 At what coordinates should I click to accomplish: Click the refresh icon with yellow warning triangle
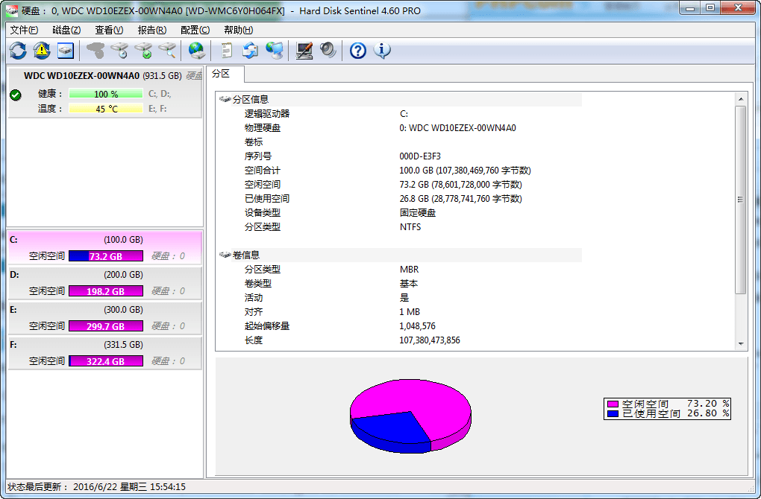[x=42, y=51]
